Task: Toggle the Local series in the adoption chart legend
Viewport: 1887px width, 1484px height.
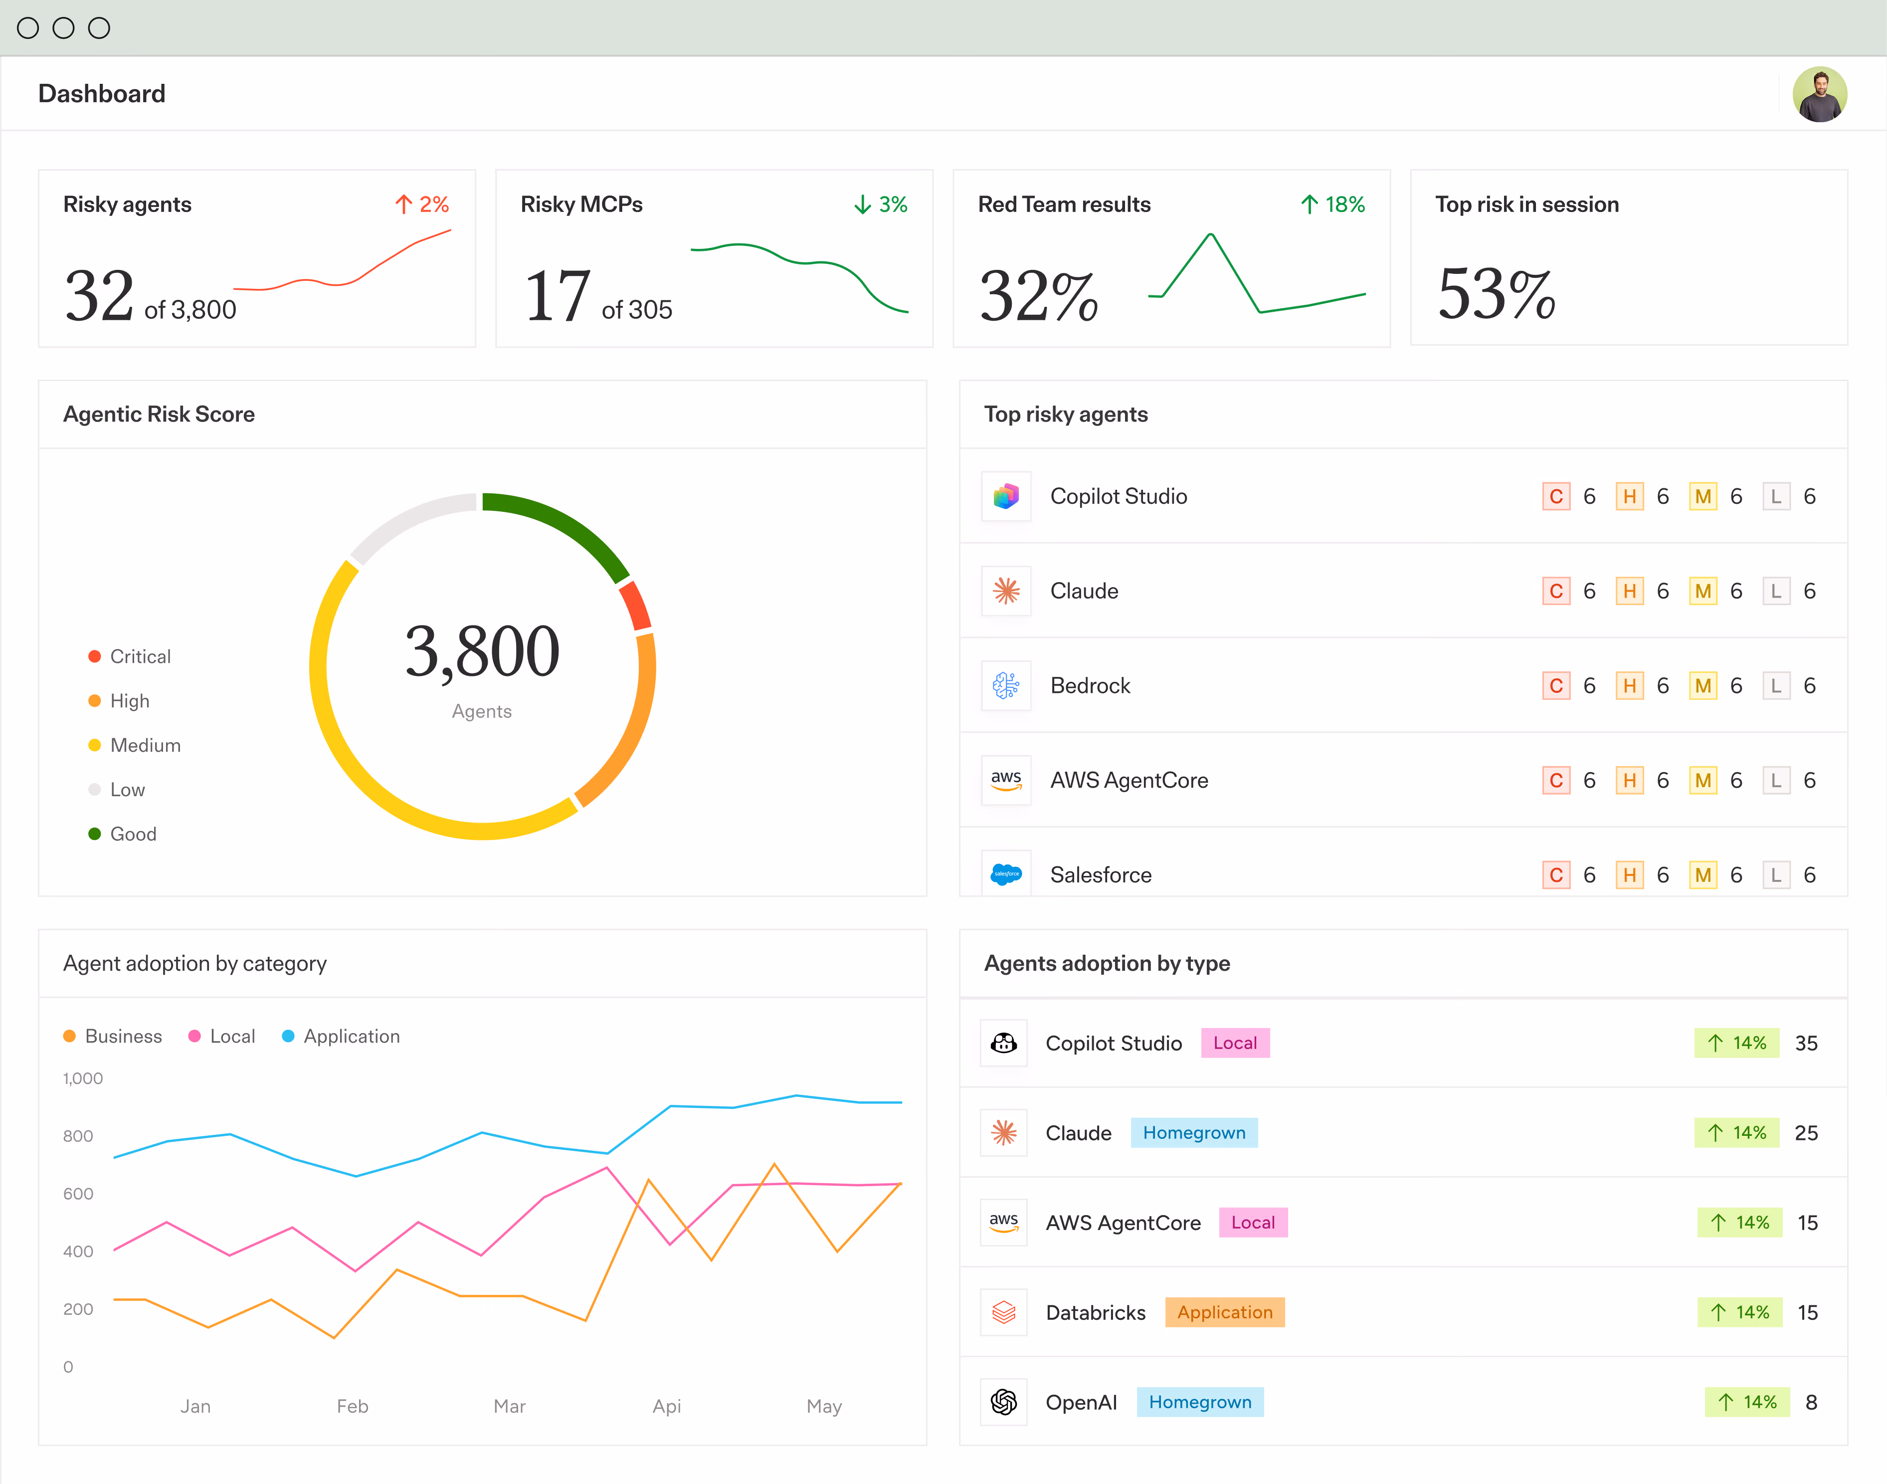Action: pyautogui.click(x=222, y=1036)
